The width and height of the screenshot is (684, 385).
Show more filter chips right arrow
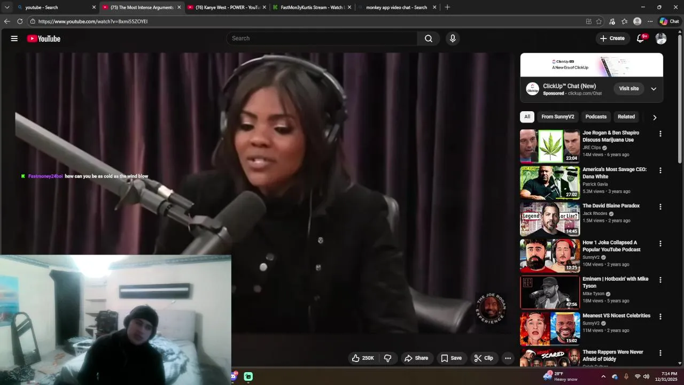click(655, 117)
